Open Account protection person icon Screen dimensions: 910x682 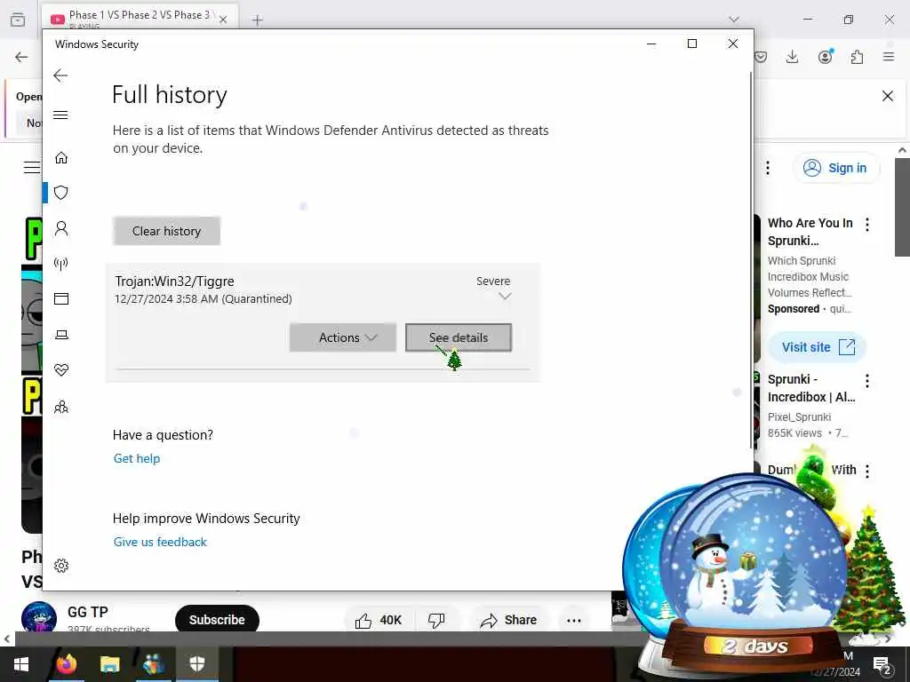click(x=61, y=228)
